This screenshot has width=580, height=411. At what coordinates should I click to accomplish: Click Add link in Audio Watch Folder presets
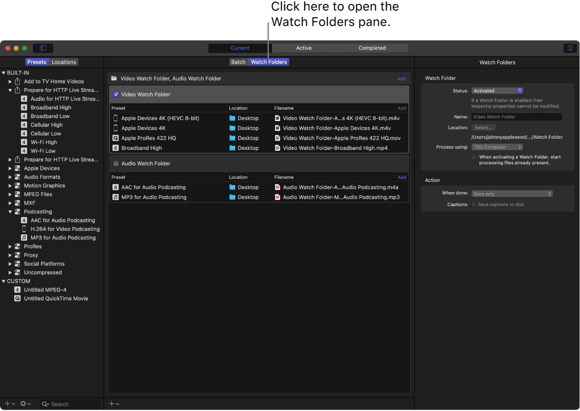click(401, 177)
